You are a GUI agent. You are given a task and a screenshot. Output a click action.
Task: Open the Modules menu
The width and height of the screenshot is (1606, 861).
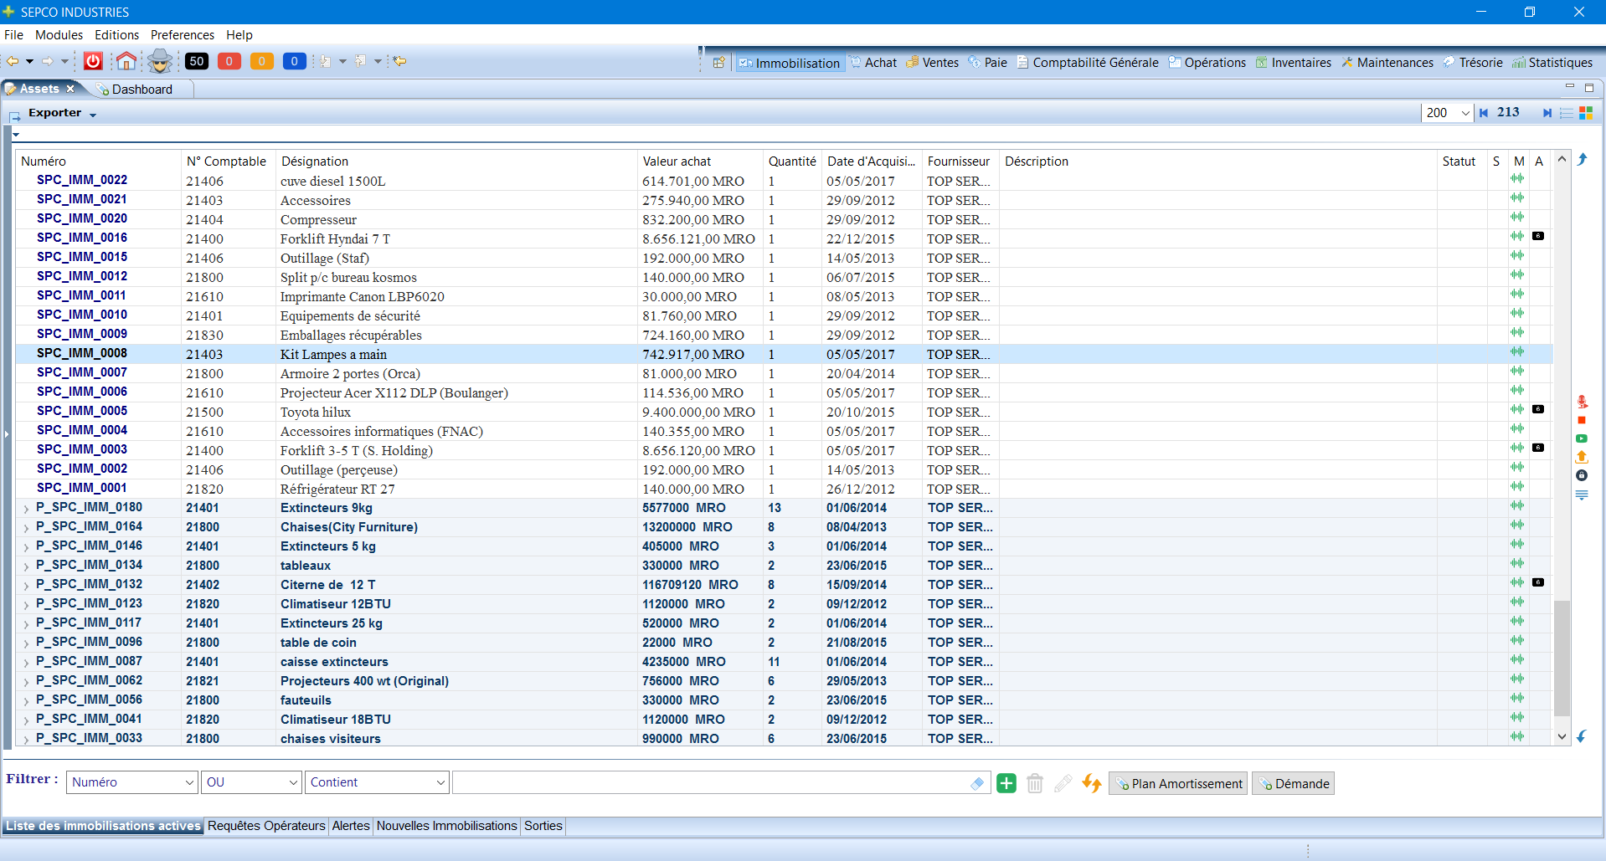click(59, 35)
